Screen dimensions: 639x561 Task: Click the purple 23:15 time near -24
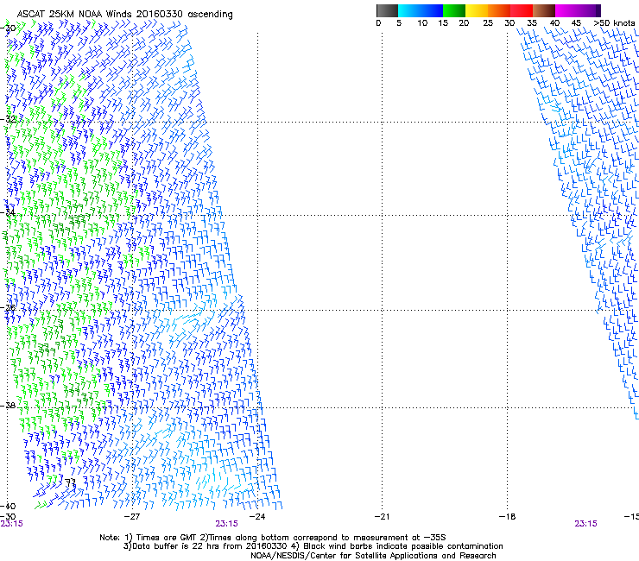(226, 524)
